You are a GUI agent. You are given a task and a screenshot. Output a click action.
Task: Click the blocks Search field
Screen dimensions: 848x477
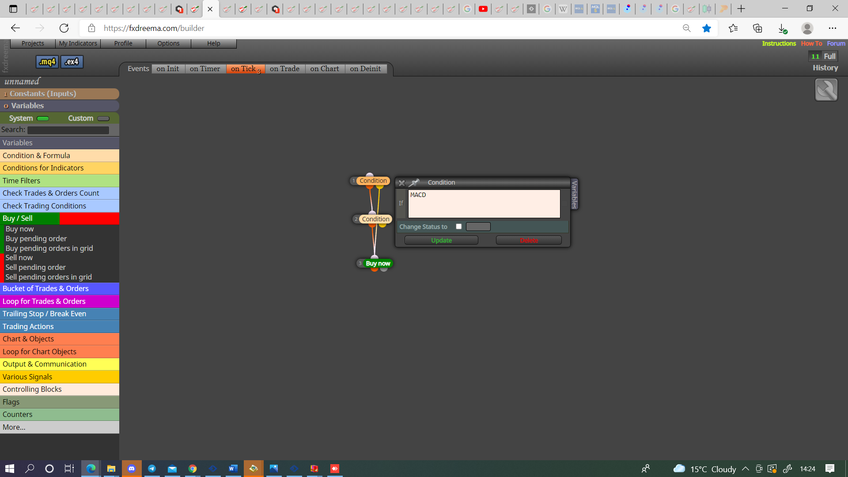click(68, 130)
